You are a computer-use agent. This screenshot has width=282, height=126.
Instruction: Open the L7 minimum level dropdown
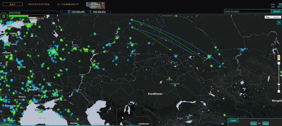pyautogui.click(x=253, y=124)
